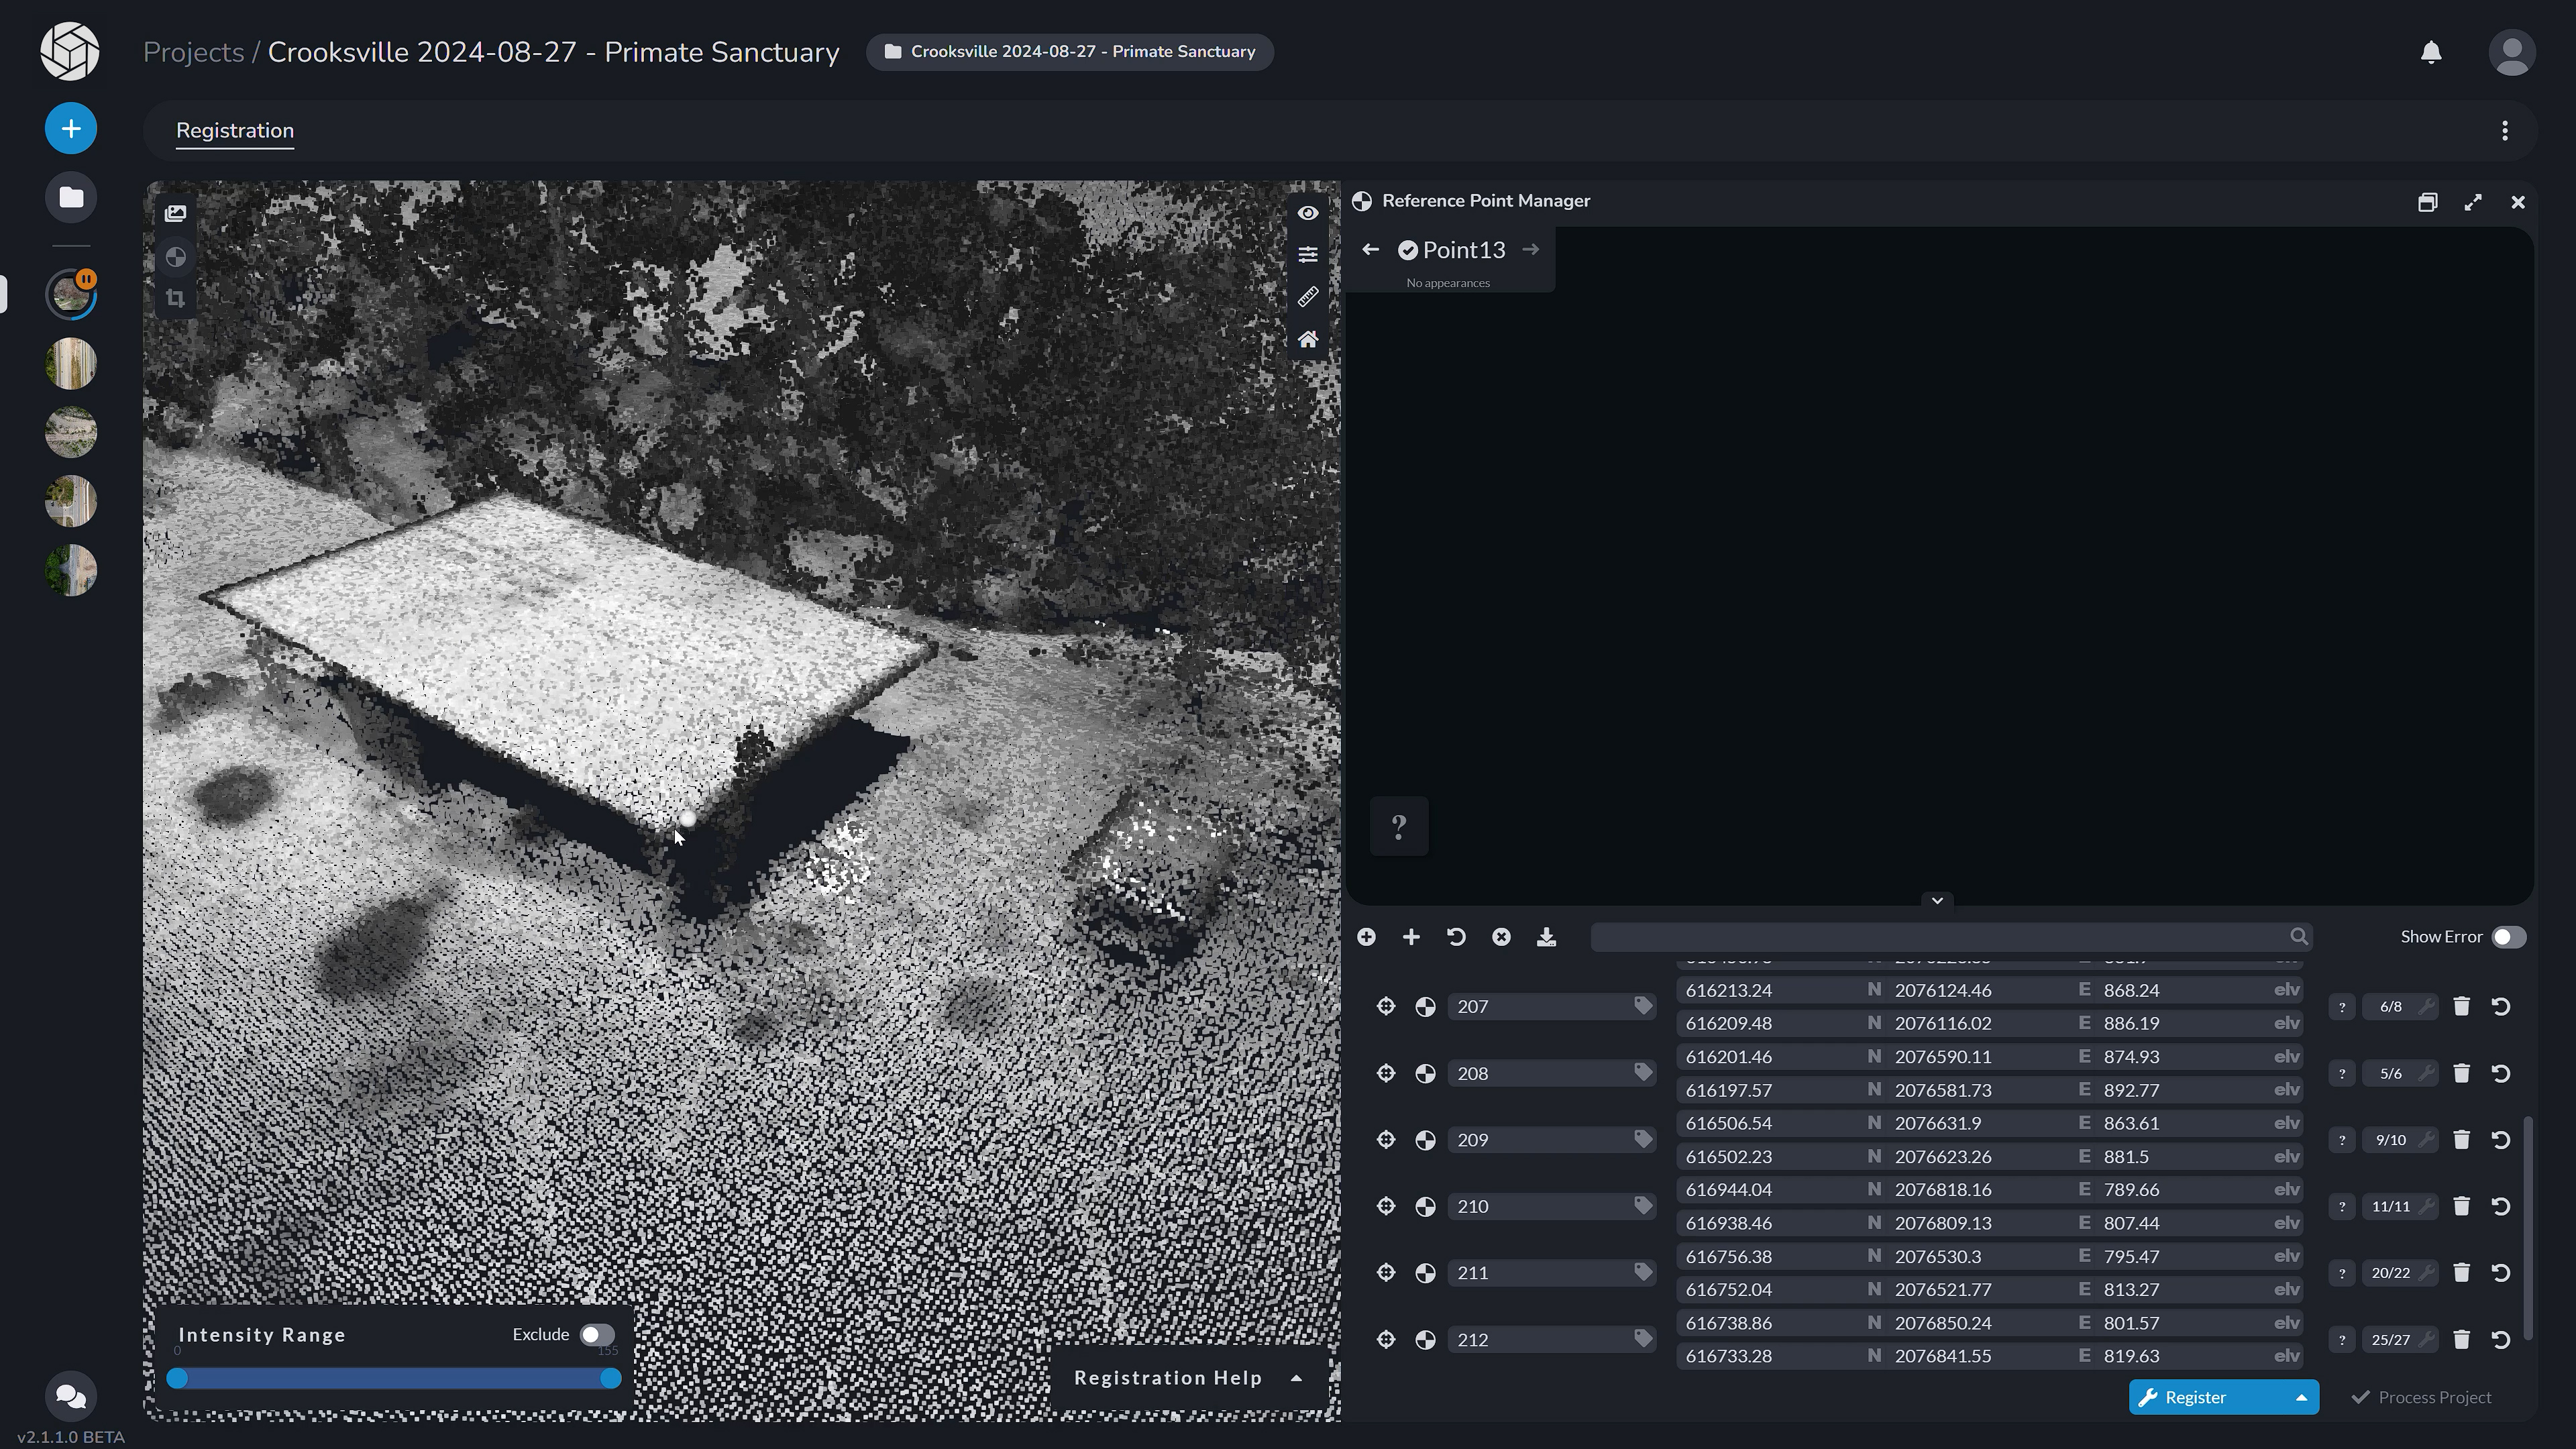Viewport: 2576px width, 1449px height.
Task: Click the clear circle-x icon
Action: 1501,937
